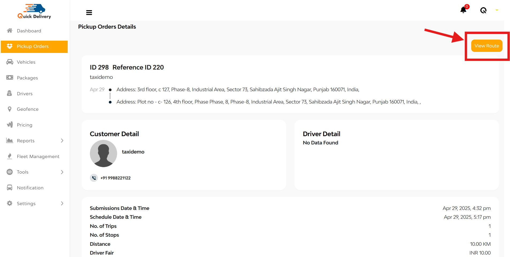Open Fleet Management section
510x257 pixels.
point(38,156)
